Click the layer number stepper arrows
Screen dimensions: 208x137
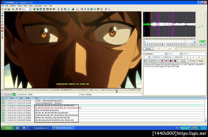(149, 57)
